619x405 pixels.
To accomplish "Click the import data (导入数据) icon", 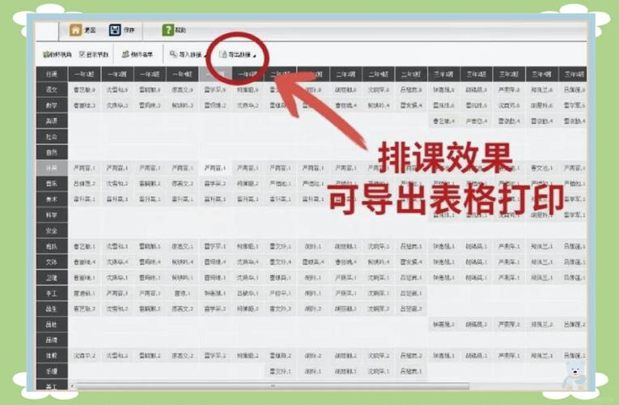I will click(173, 54).
